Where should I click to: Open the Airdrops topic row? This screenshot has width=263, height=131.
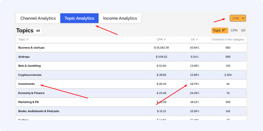[131, 57]
